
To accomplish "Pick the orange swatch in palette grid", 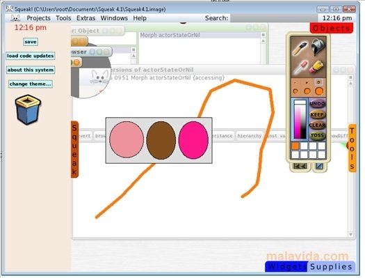I will click(295, 146).
